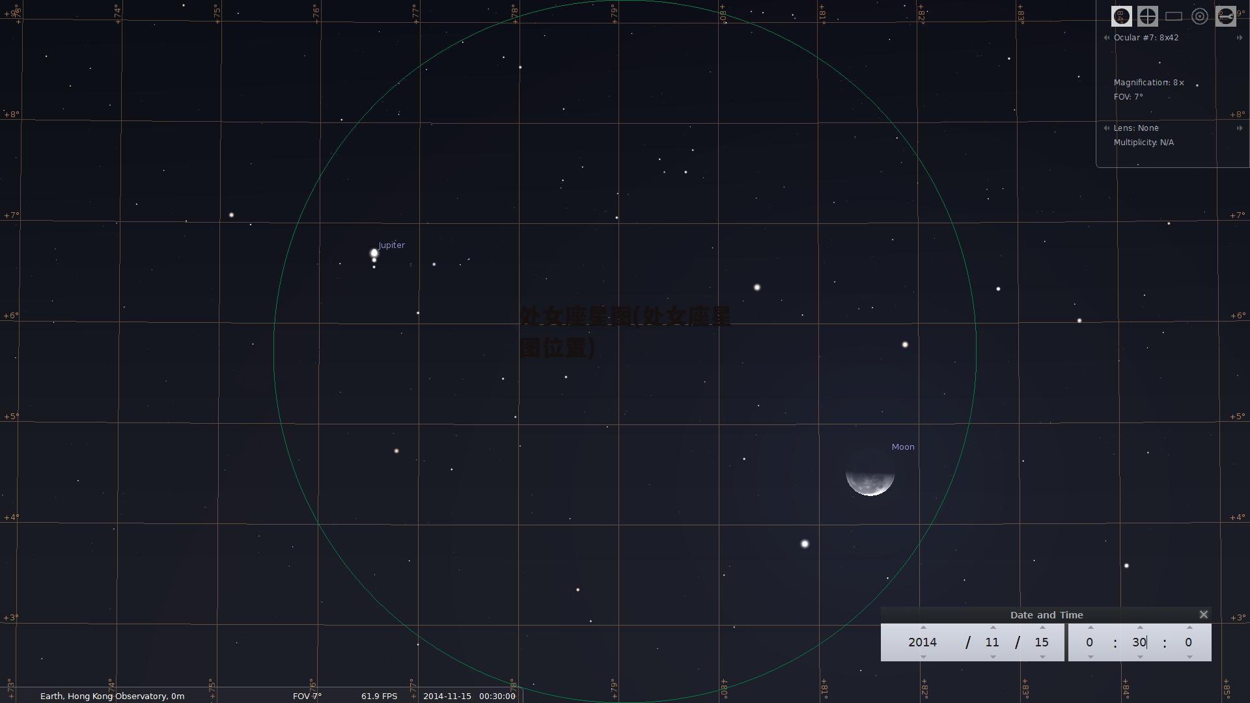Increase the seconds value with up arrow
Image resolution: width=1250 pixels, height=703 pixels.
tap(1189, 627)
